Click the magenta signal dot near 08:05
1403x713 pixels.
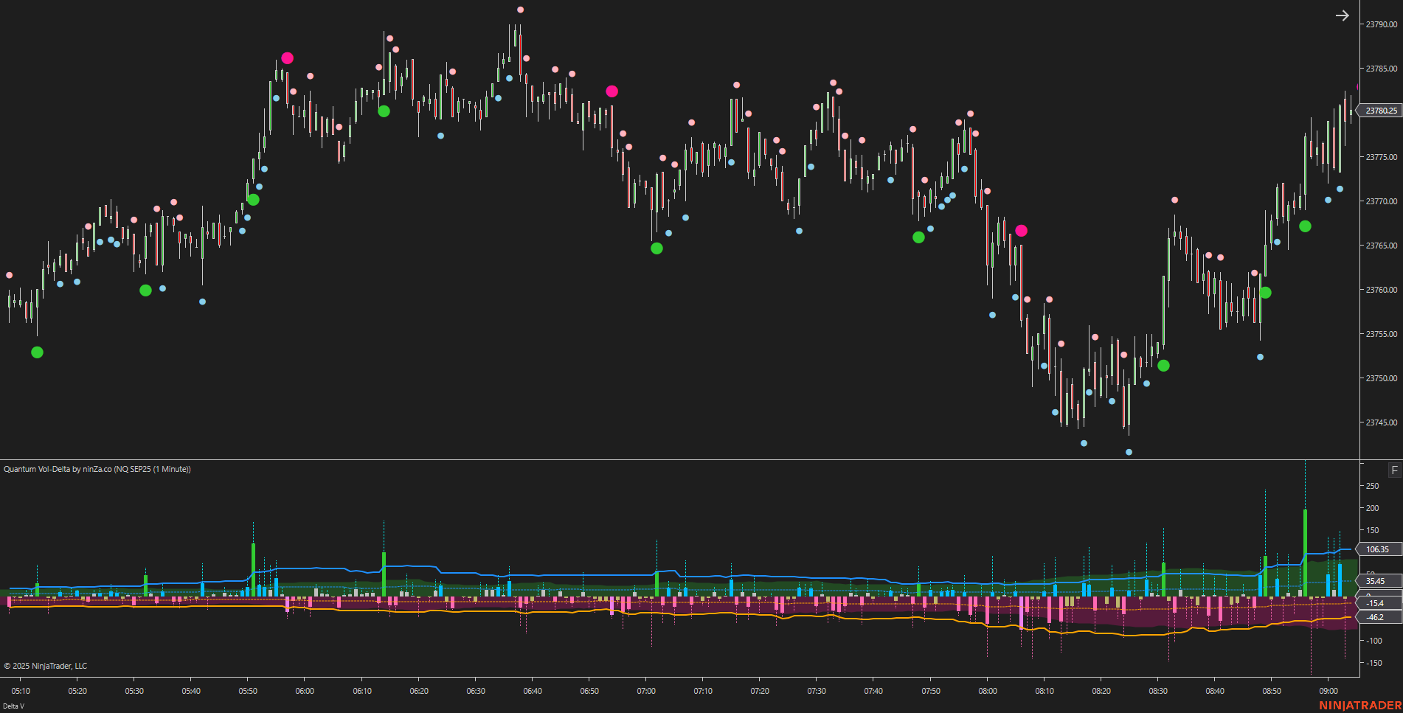1021,231
